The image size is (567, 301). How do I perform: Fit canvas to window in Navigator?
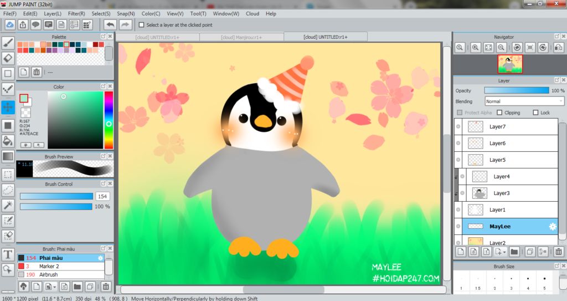[x=488, y=48]
